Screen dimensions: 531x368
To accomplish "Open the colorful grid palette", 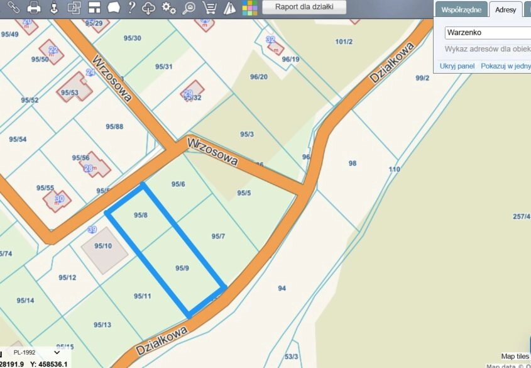I will tap(249, 8).
